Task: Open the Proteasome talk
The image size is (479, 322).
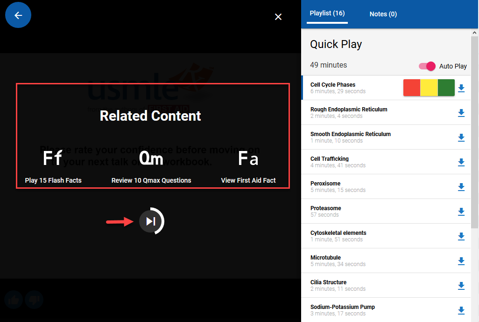Action: (386, 211)
